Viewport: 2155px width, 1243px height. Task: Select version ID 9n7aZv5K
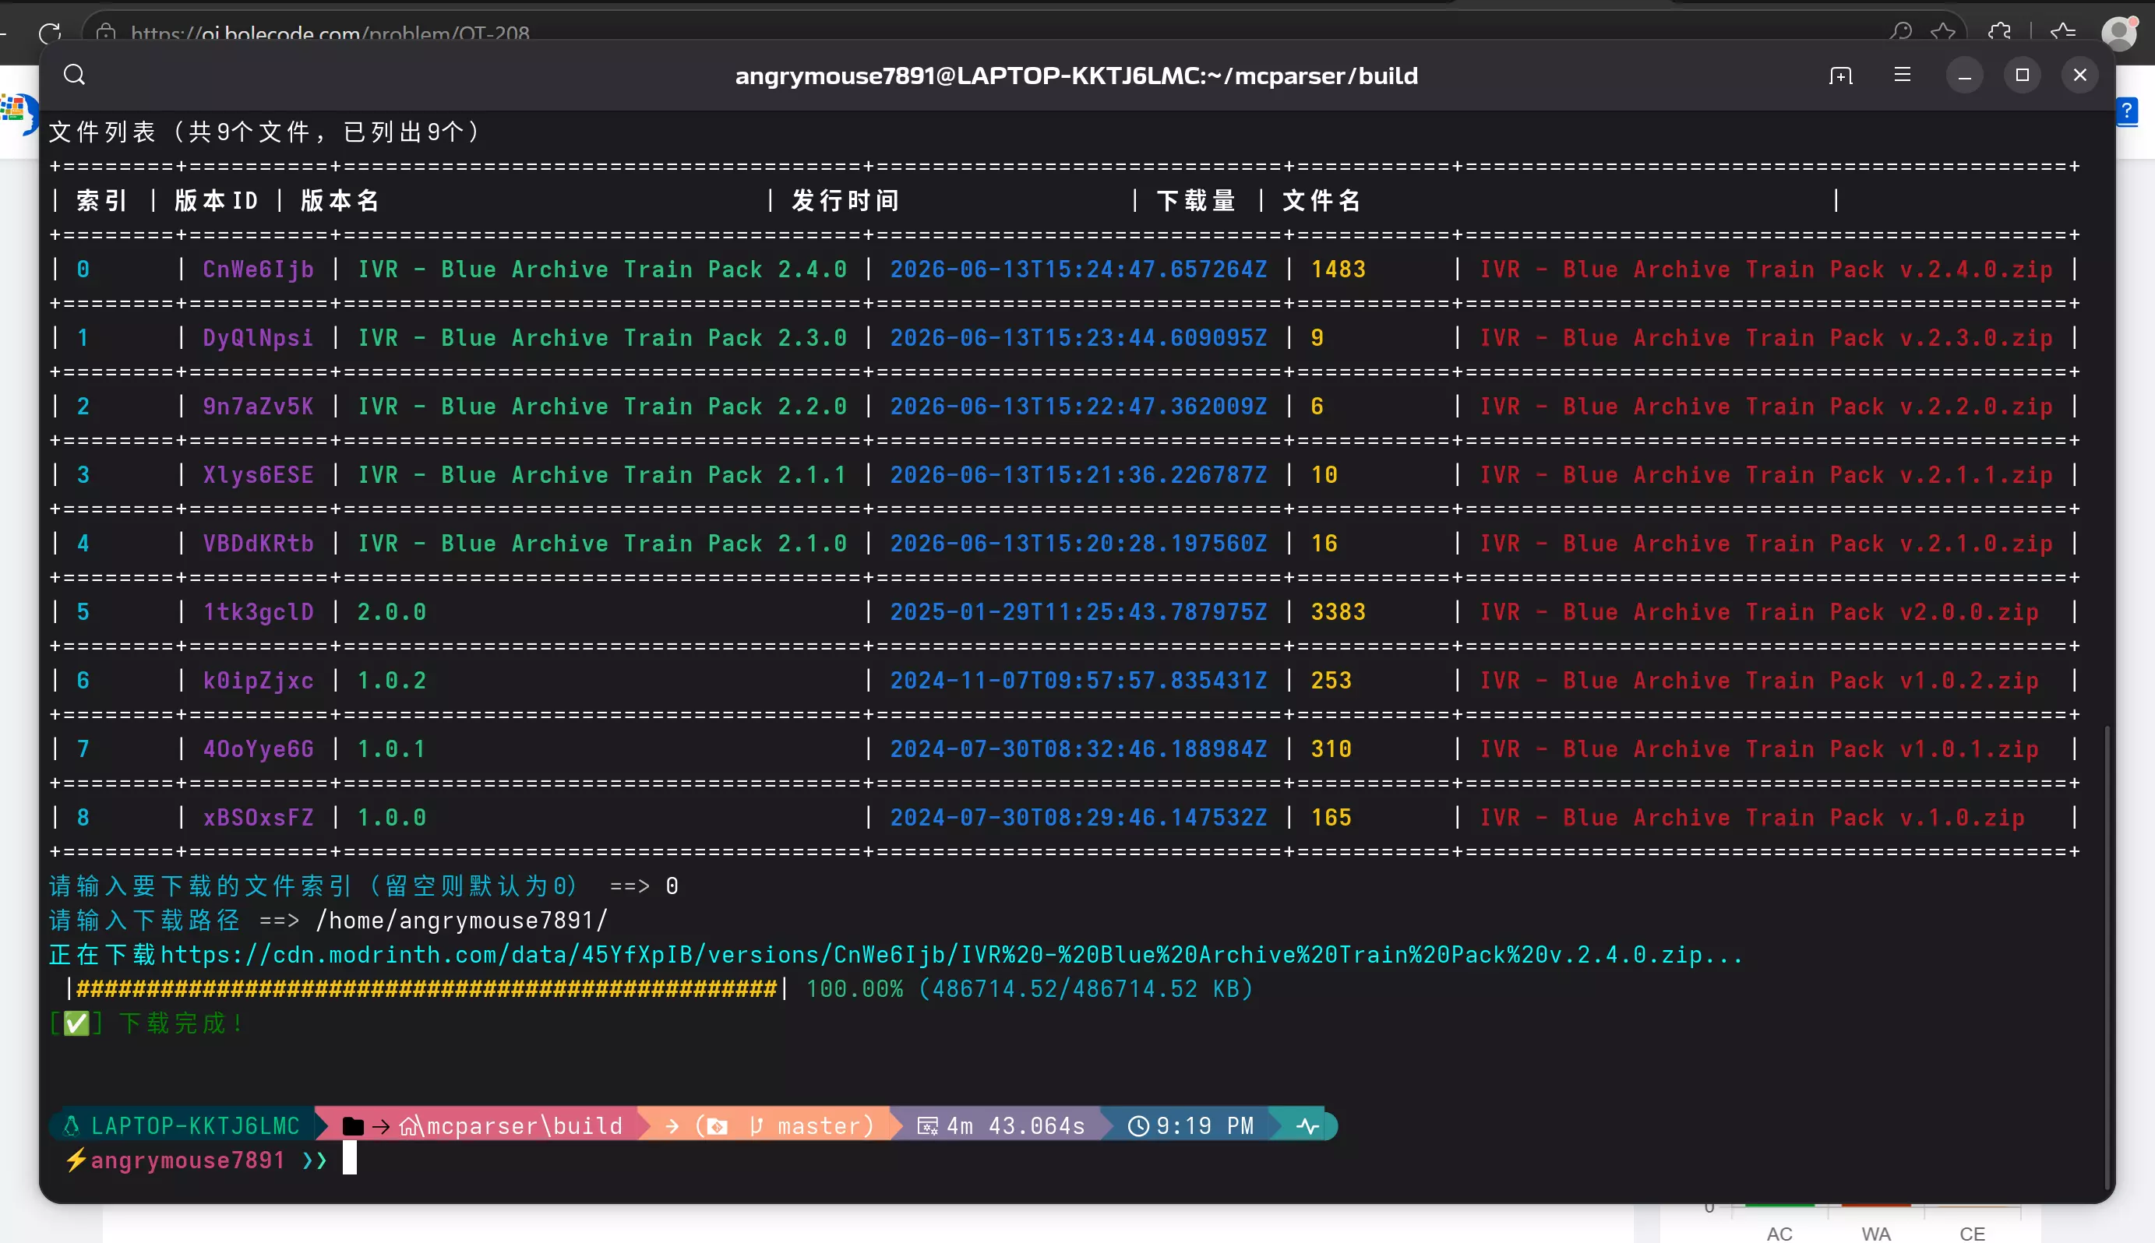[x=258, y=406]
